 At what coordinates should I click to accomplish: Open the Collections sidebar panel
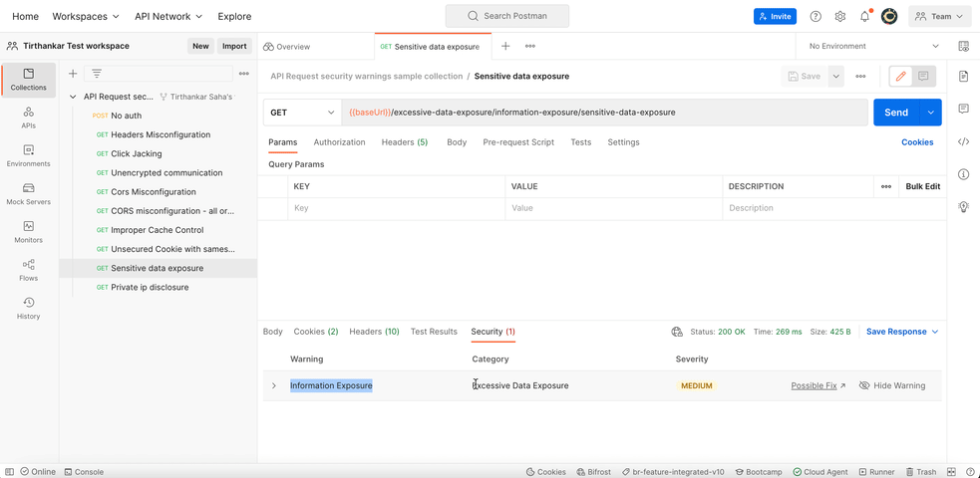click(x=28, y=80)
